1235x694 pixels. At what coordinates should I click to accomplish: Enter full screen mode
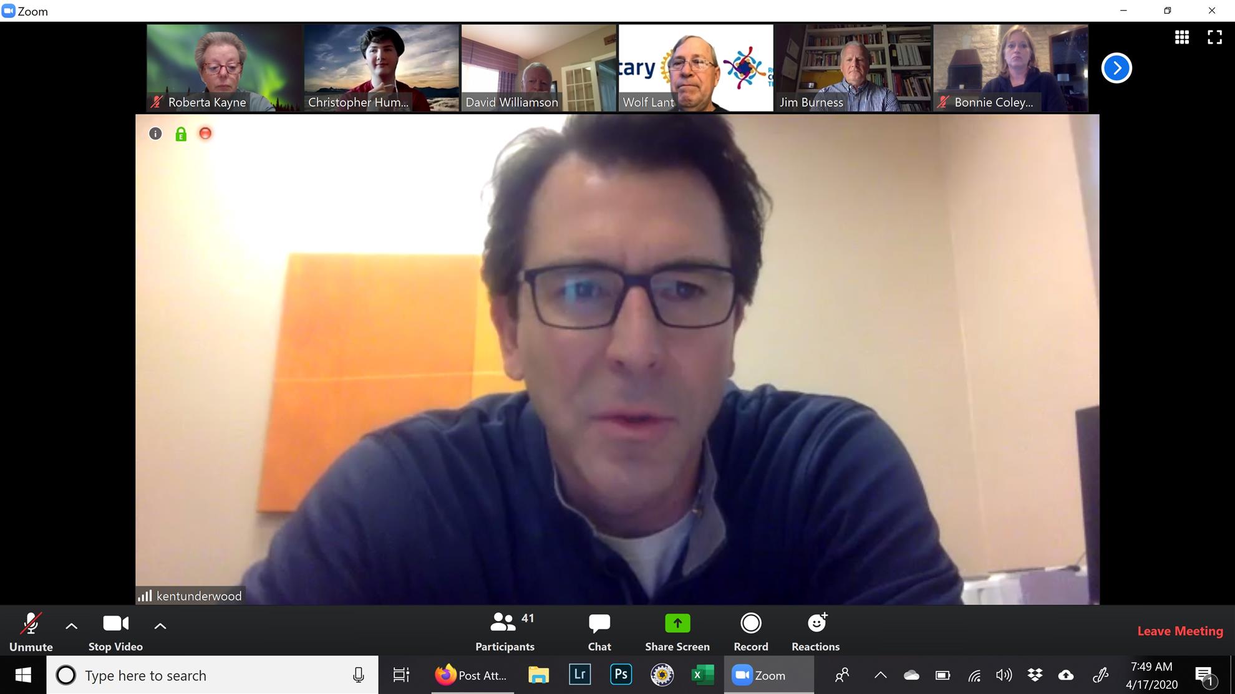pos(1214,37)
